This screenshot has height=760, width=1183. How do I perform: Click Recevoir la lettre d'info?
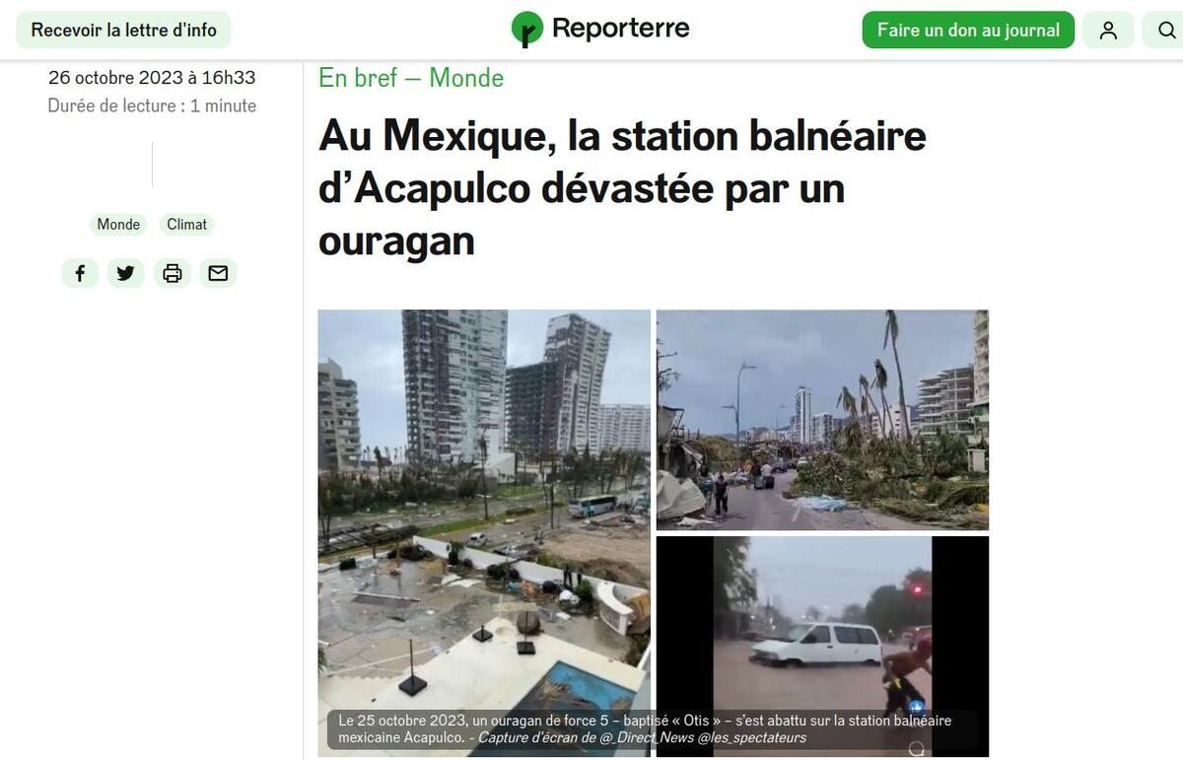click(123, 31)
